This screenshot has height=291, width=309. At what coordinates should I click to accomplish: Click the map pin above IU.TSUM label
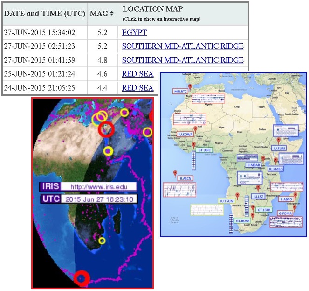237,195
